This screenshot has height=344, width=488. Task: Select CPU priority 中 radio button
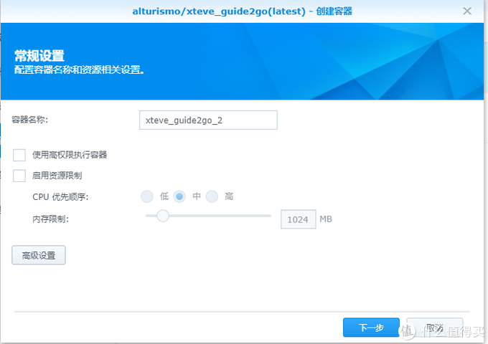click(179, 196)
